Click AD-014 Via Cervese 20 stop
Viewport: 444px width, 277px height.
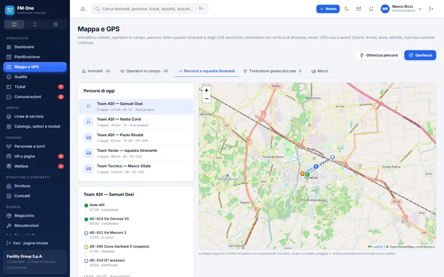click(136, 221)
